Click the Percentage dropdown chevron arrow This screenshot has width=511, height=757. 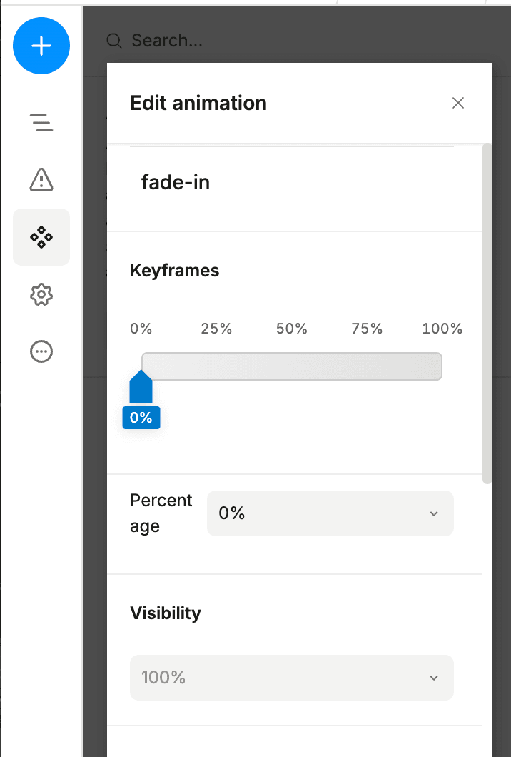pyautogui.click(x=434, y=514)
